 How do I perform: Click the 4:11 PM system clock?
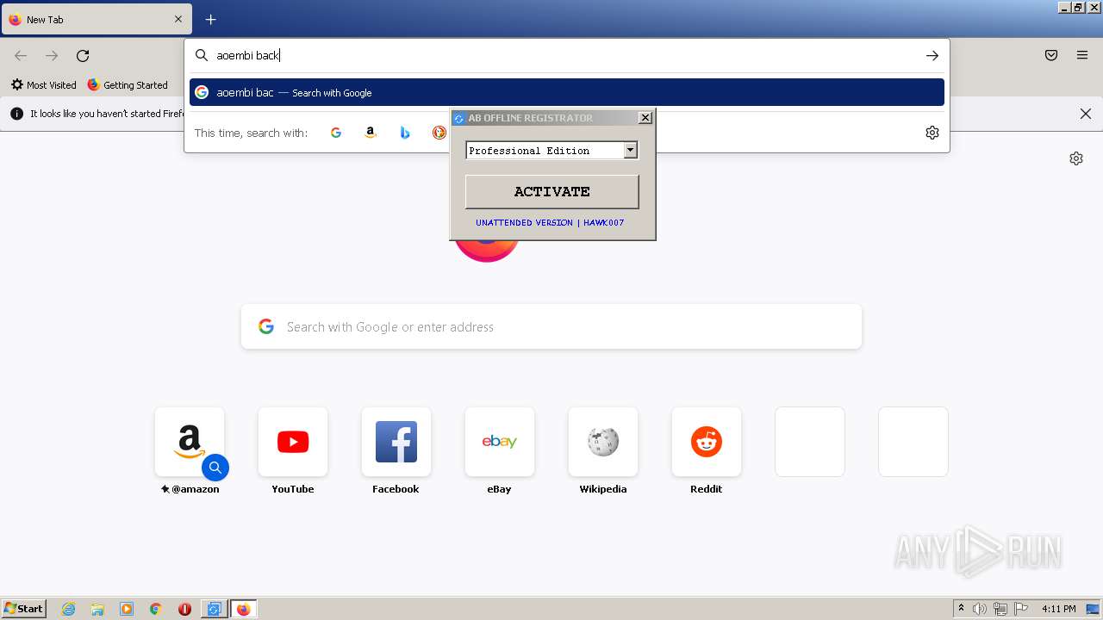pos(1058,609)
